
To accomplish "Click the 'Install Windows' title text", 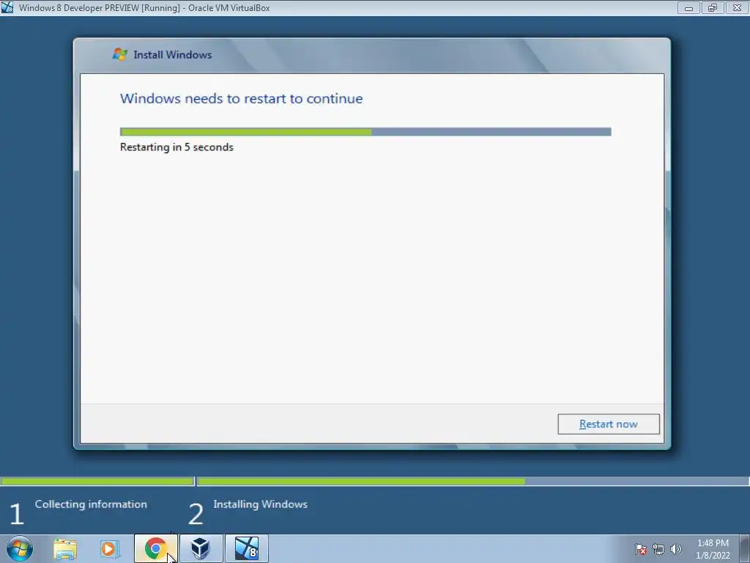I will pos(173,54).
